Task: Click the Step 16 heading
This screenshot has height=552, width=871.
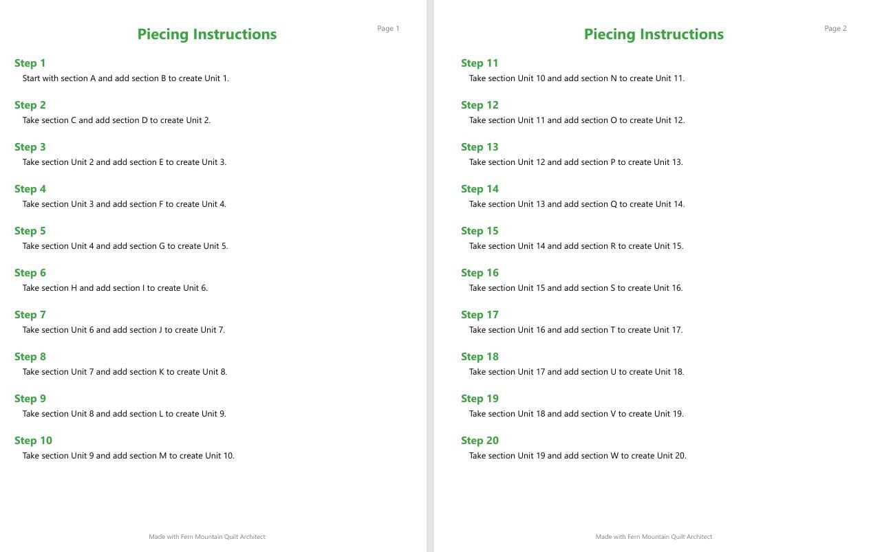Action: point(480,273)
